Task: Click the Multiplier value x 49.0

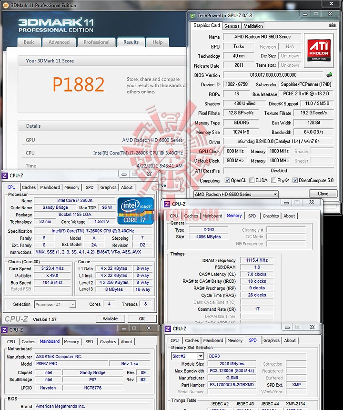Action: (52, 276)
